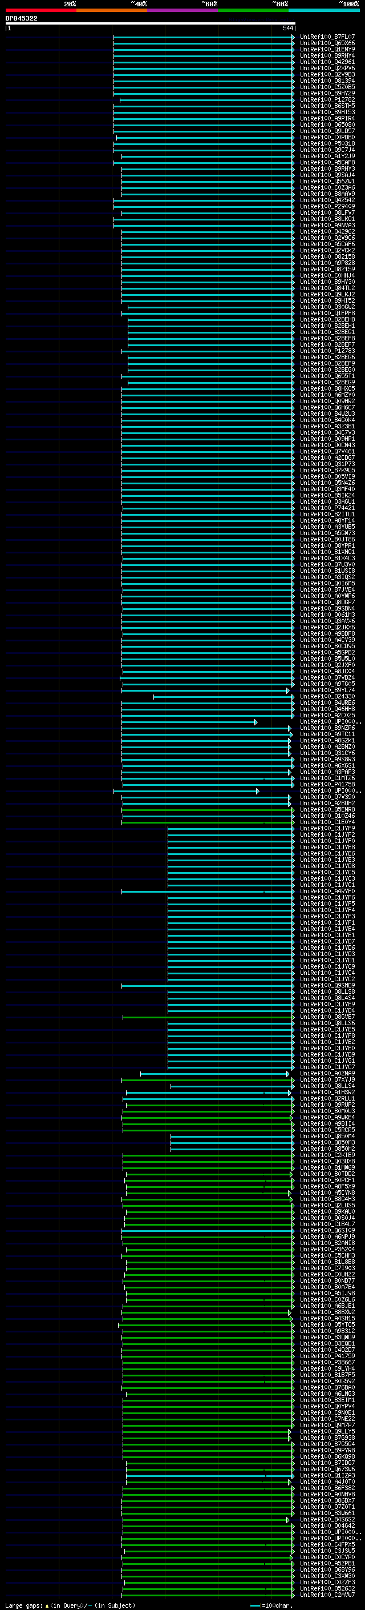Select the UniRef100_A6BJE1 label
Screen dimensions: 365x1610
pyautogui.click(x=327, y=1306)
